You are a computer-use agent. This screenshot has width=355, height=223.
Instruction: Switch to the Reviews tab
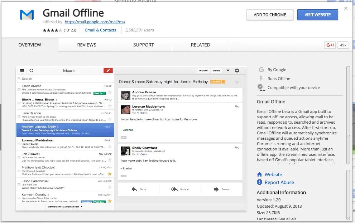coord(86,45)
